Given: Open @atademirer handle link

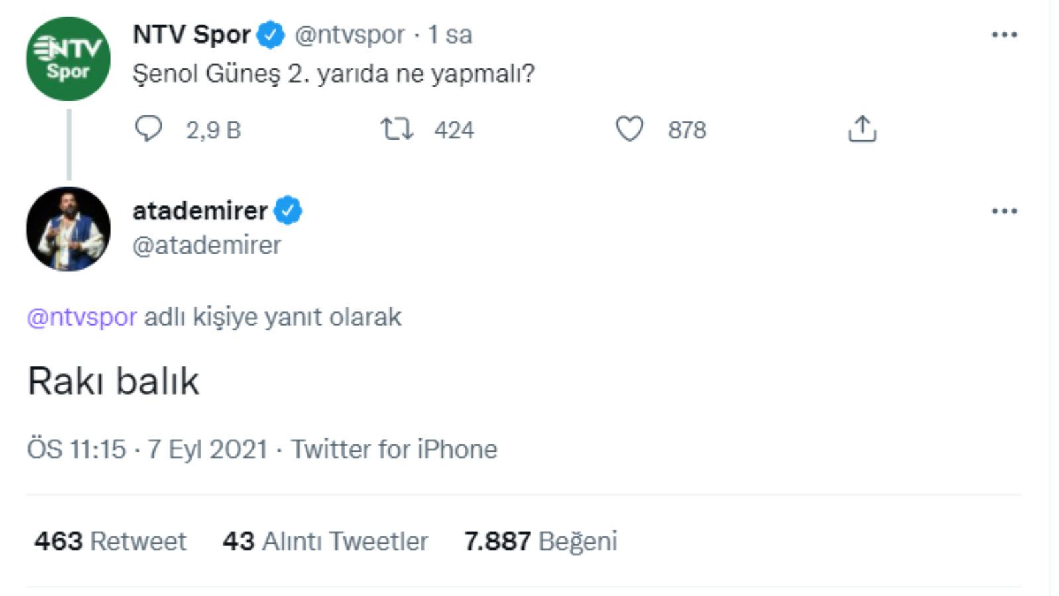Looking at the screenshot, I should (x=206, y=244).
